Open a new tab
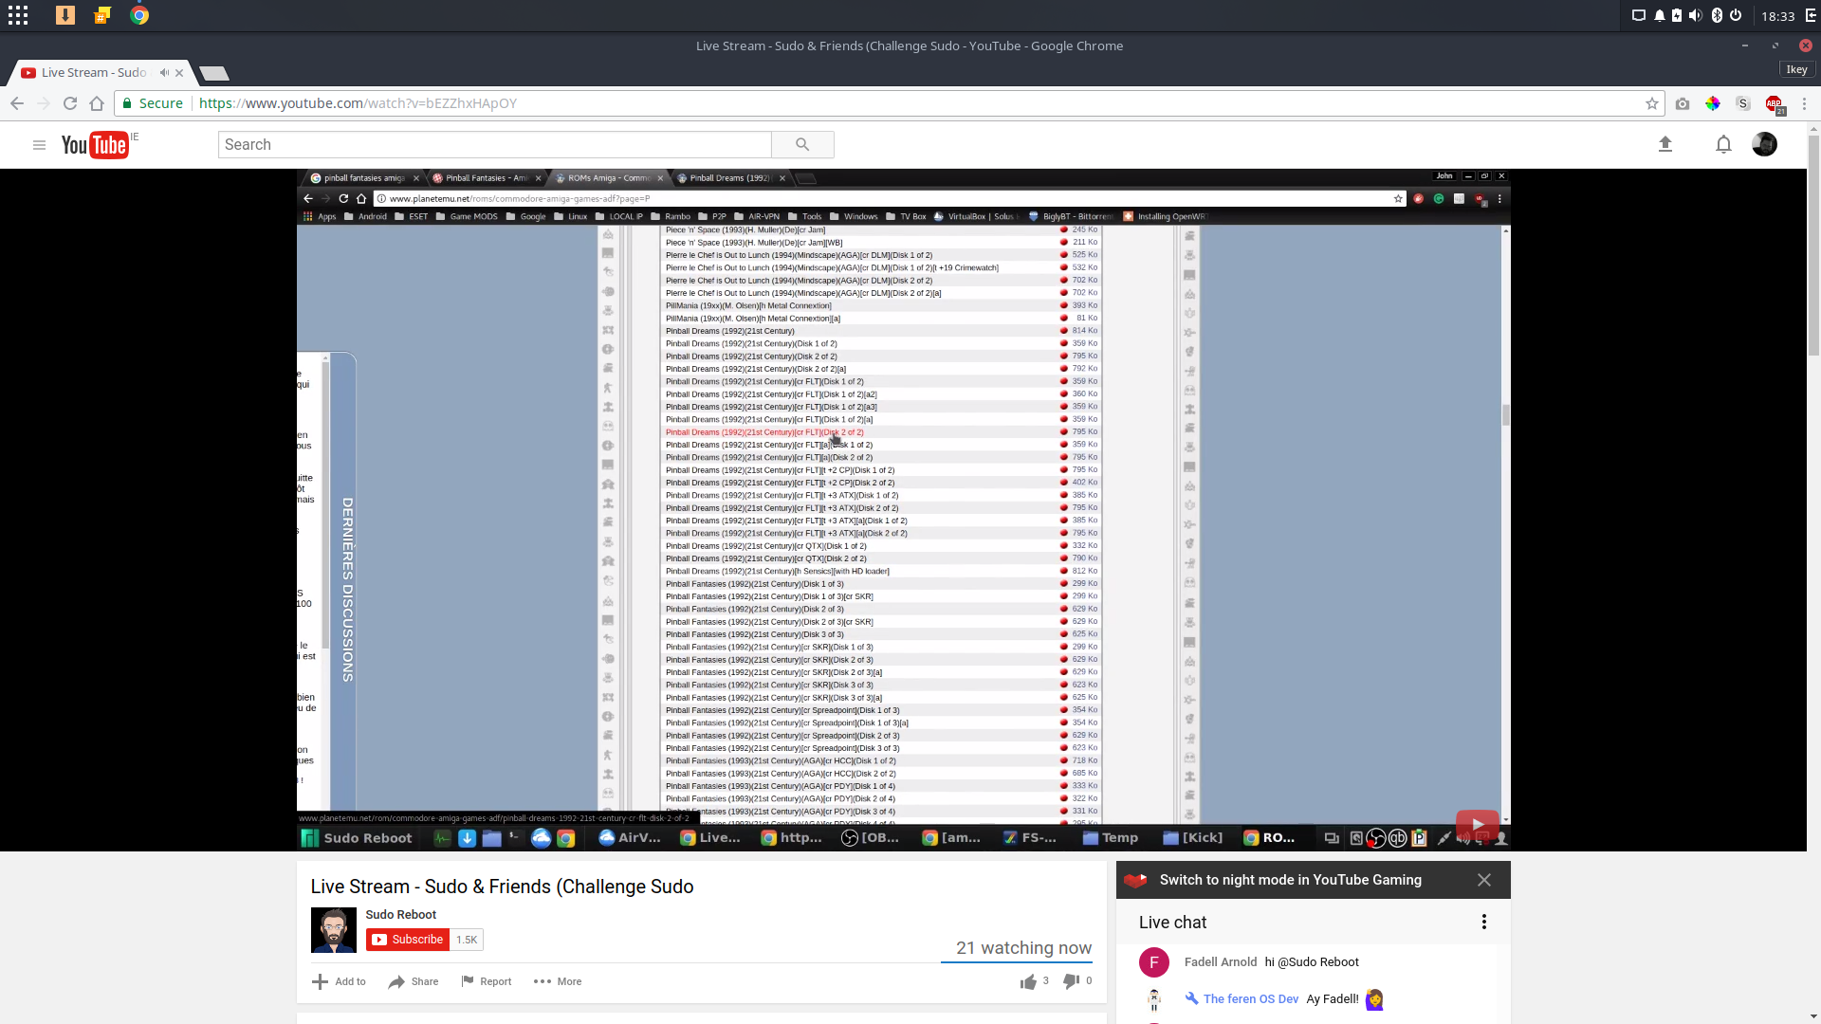 pyautogui.click(x=214, y=73)
